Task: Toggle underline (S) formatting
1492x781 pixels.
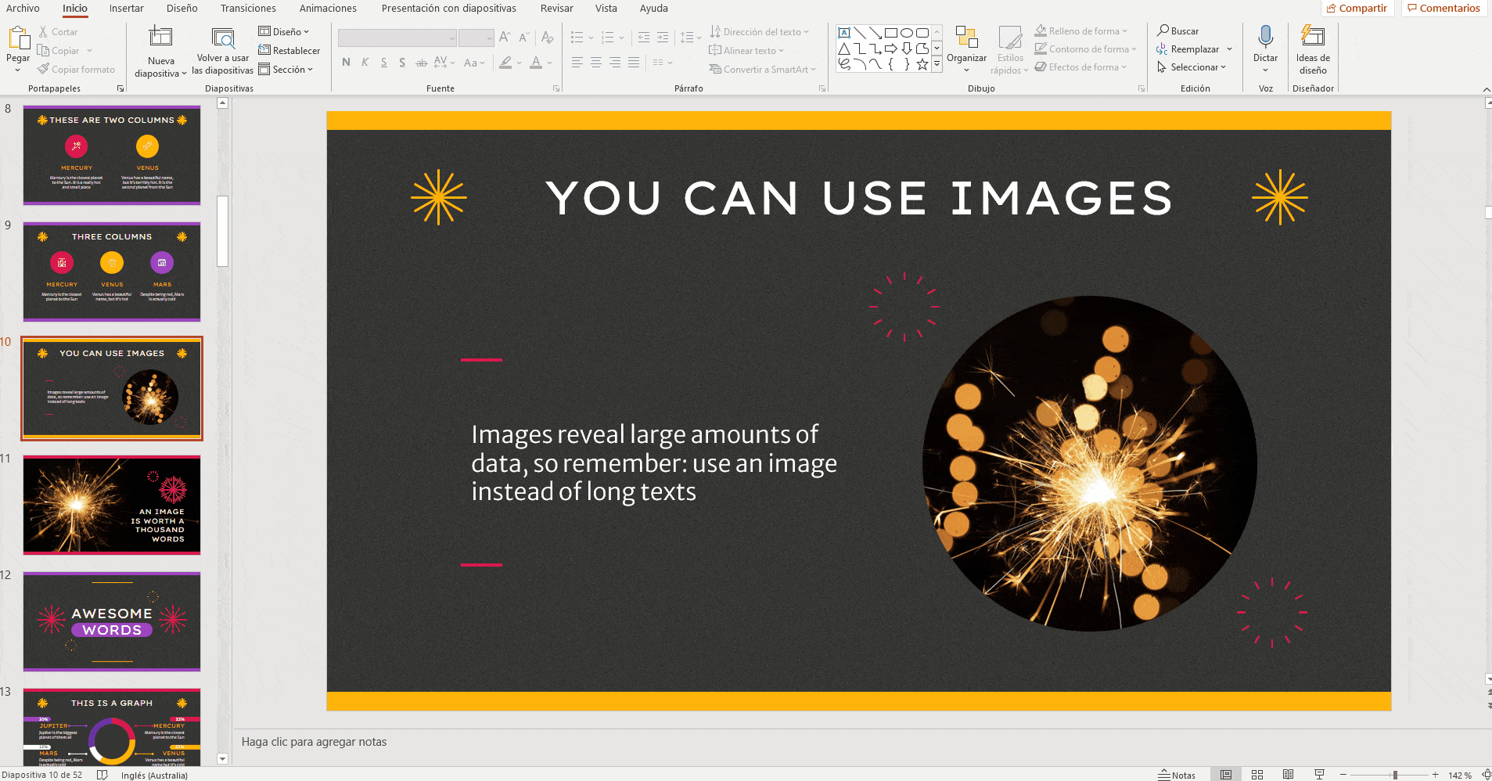Action: (383, 63)
